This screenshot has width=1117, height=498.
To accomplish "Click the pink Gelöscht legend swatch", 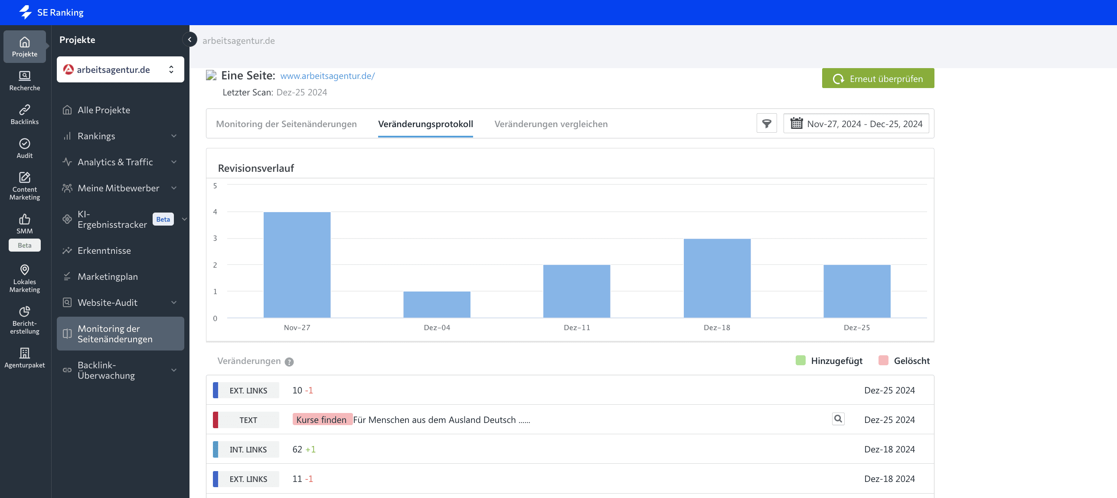I will coord(883,360).
